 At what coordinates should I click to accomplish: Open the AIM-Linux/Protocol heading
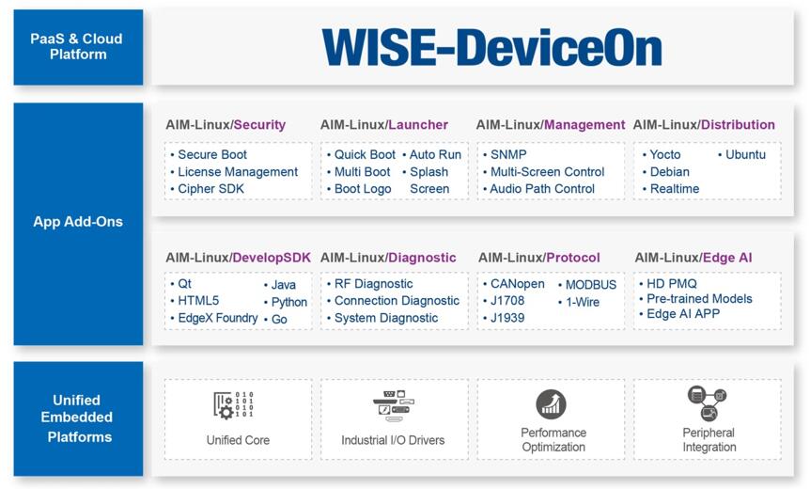[x=538, y=258]
